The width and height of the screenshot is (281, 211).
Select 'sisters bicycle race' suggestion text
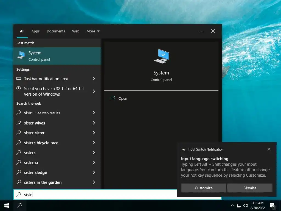(41, 143)
